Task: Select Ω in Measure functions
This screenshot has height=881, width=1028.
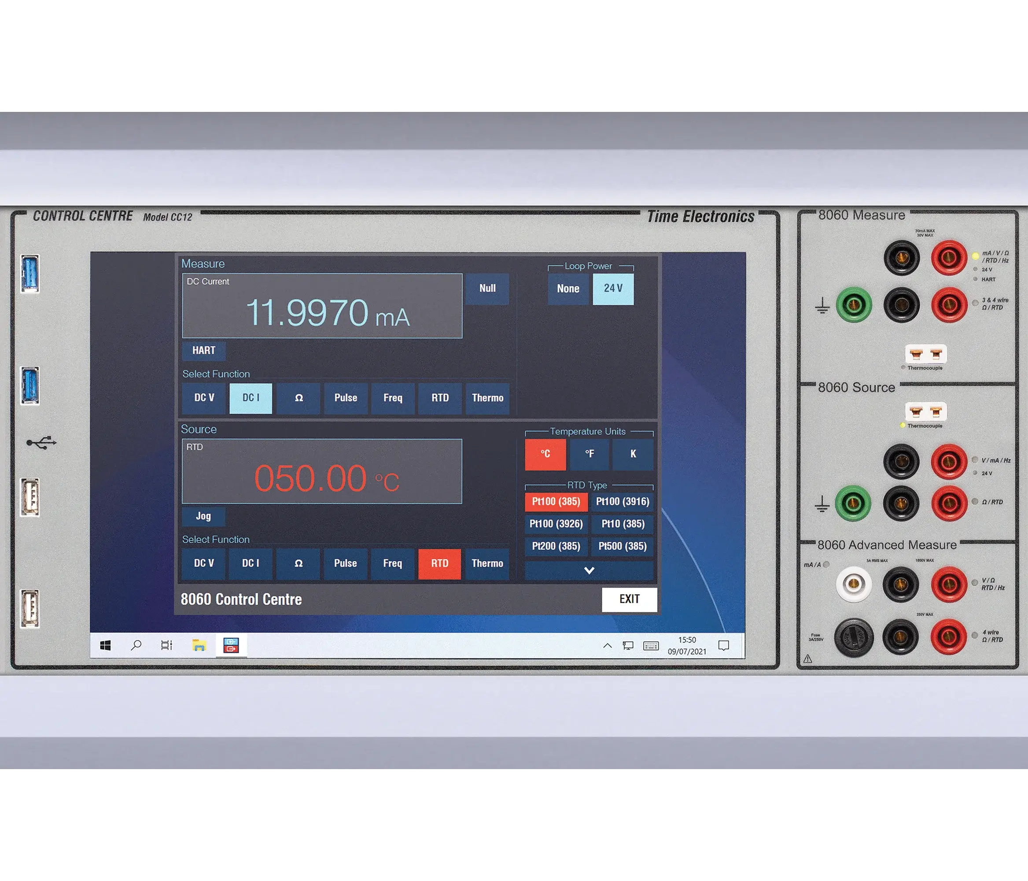Action: point(298,398)
